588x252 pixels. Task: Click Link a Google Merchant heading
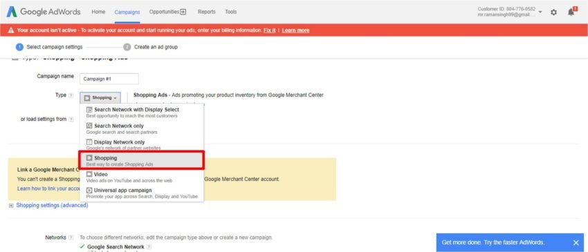click(x=48, y=170)
